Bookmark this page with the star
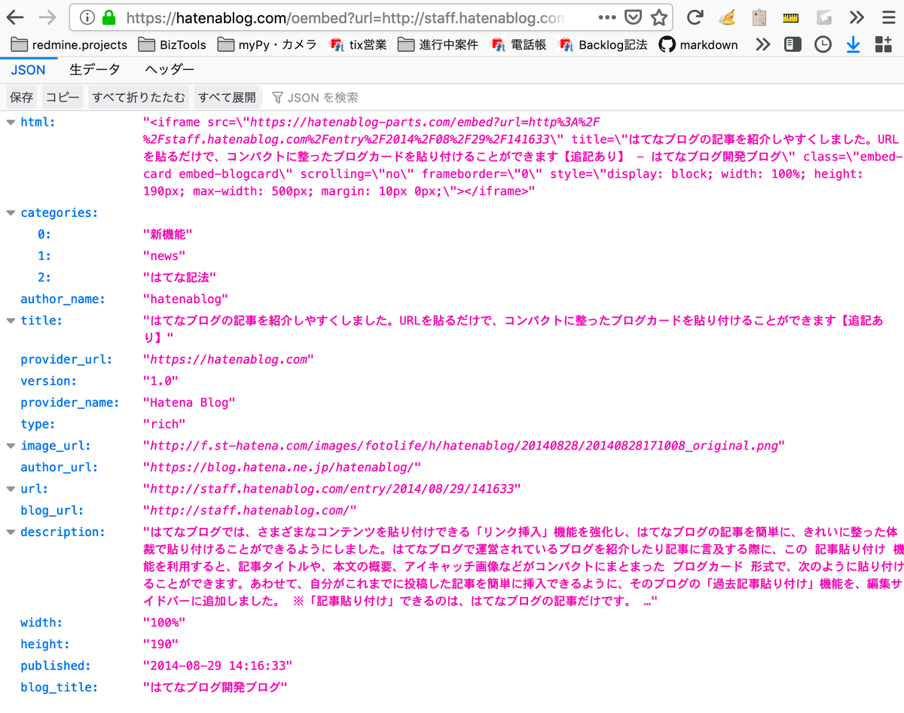Image resolution: width=904 pixels, height=713 pixels. [659, 17]
